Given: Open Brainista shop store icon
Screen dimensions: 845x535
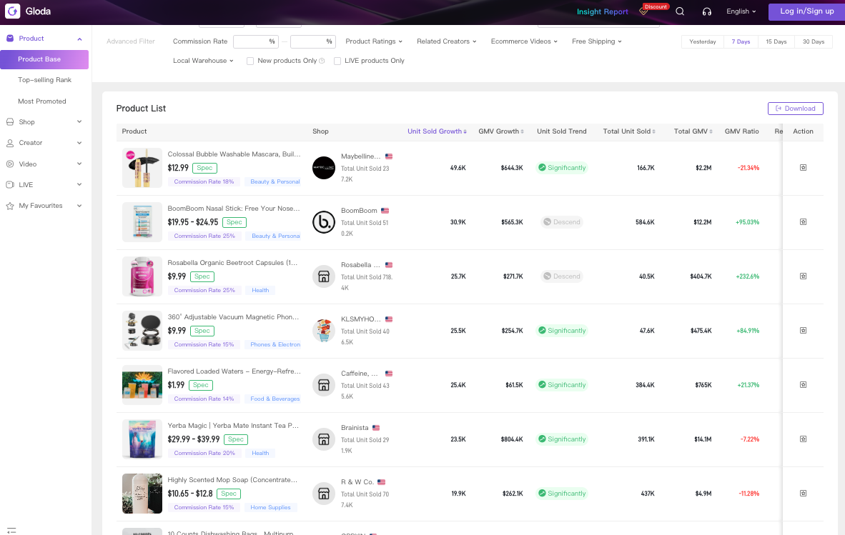Looking at the screenshot, I should 324,440.
